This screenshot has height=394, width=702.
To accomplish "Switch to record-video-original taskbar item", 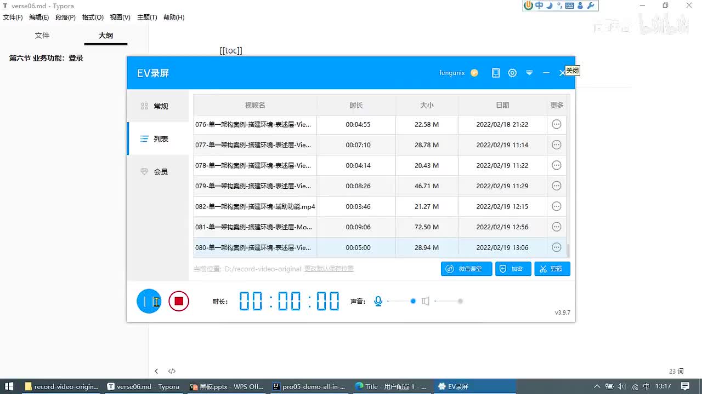I will (x=62, y=386).
